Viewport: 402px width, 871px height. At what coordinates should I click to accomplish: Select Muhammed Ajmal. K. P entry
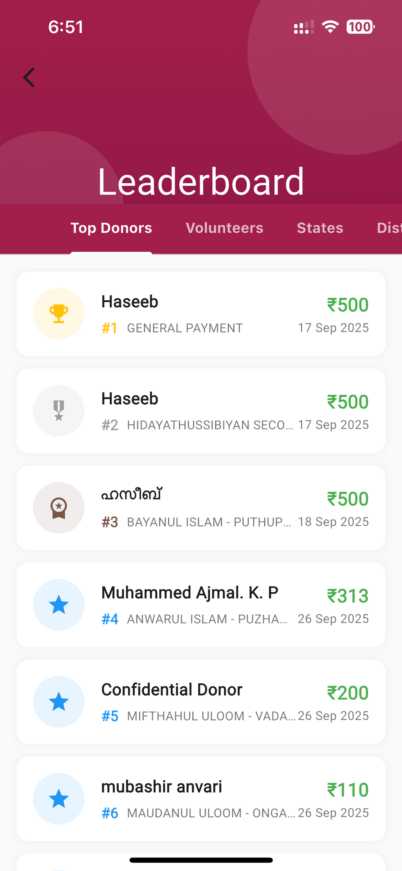click(x=201, y=605)
